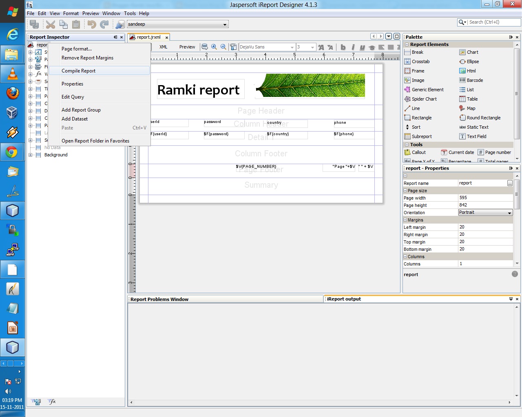Screen dimensions: 522x417
Task: Click Remove Report Margins menu entry
Action: click(99, 58)
